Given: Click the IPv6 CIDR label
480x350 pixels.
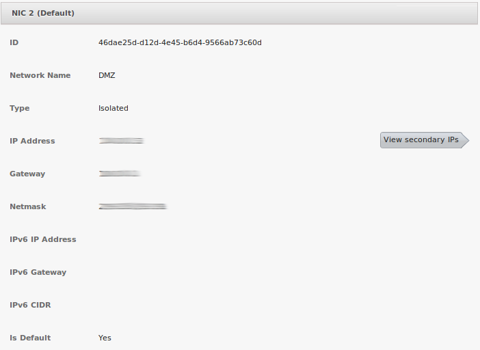Looking at the screenshot, I should [x=30, y=305].
